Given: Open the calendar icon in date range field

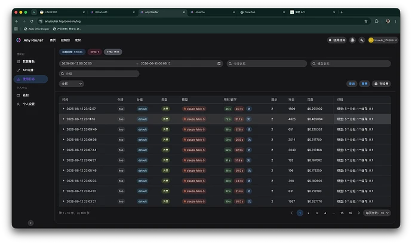Looking at the screenshot, I should point(219,64).
